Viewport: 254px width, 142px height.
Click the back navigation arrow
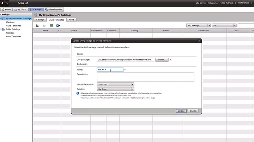tap(2, 3)
